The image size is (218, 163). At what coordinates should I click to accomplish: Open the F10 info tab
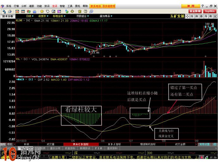point(98,148)
